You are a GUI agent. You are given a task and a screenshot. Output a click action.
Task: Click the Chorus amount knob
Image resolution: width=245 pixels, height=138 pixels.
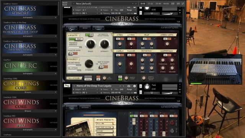click(x=120, y=64)
